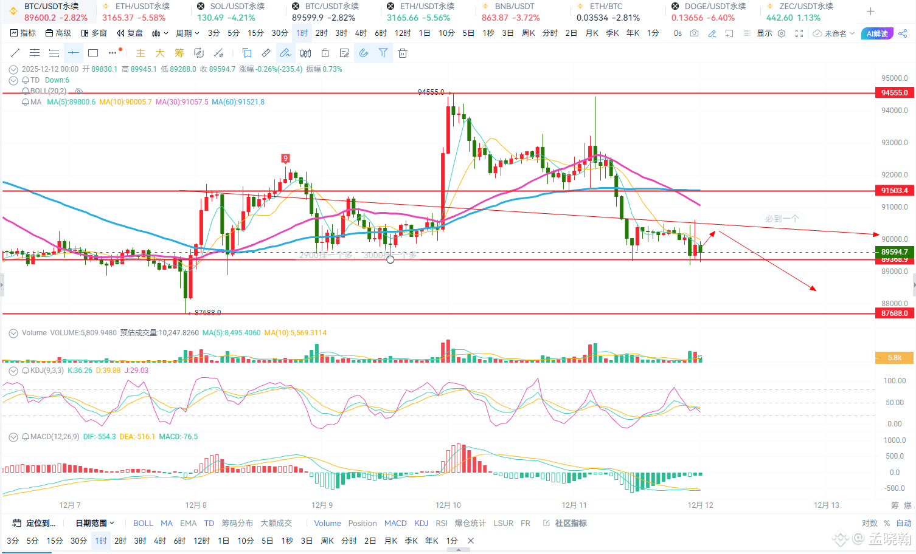Toggle the MA indicator alert bell
Viewport: 916px width, 554px height.
click(26, 102)
